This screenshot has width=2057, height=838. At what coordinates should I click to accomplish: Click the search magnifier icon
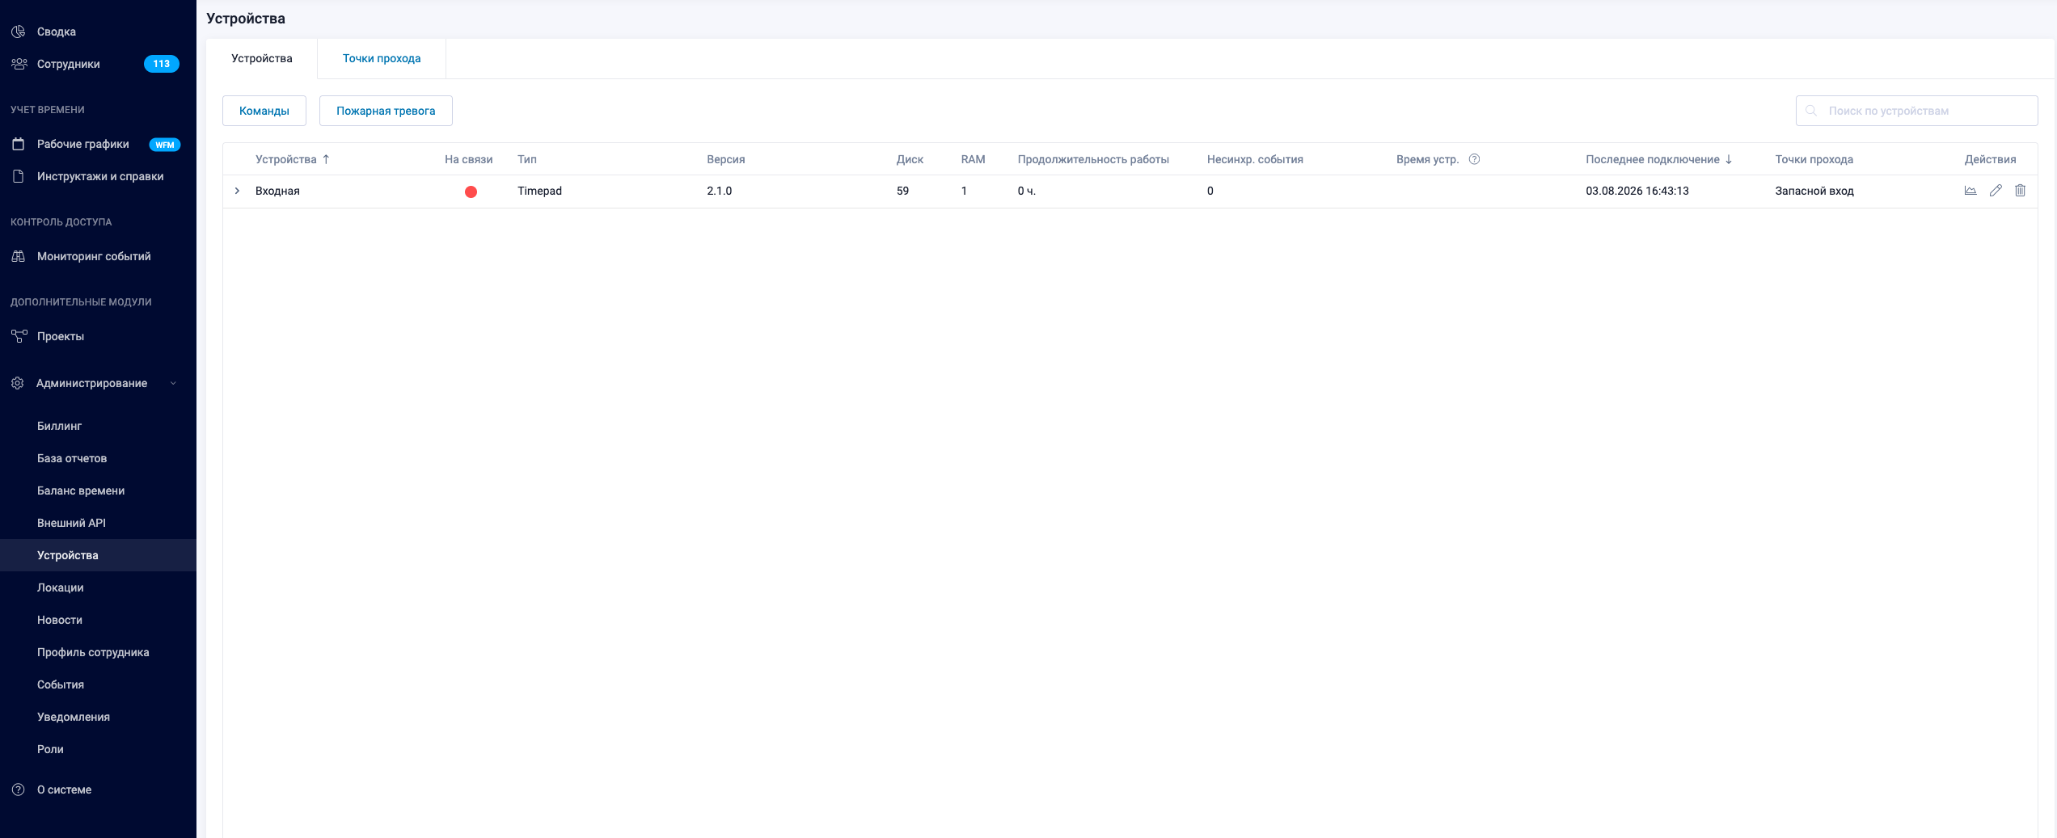coord(1811,111)
